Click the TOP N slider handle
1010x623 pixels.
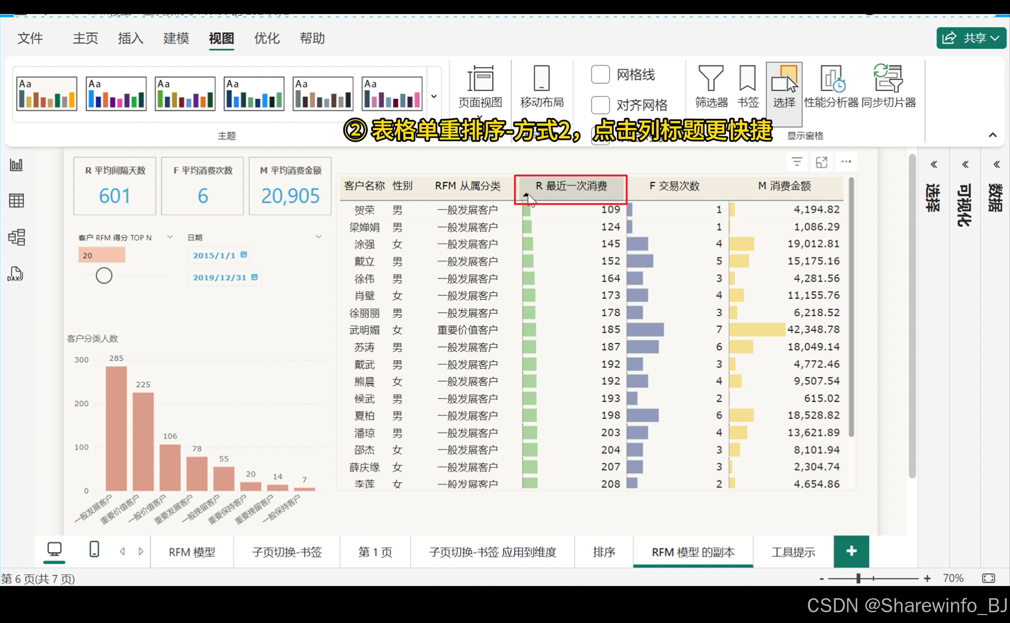click(x=104, y=275)
